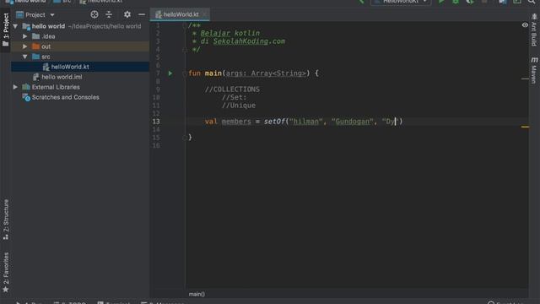The height and width of the screenshot is (304, 540).
Task: Select the out folder row
Action: (x=80, y=46)
